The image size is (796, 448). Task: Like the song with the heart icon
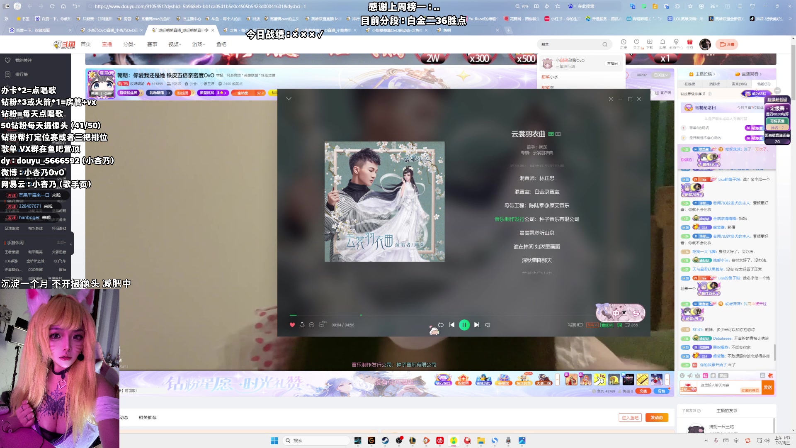click(292, 325)
